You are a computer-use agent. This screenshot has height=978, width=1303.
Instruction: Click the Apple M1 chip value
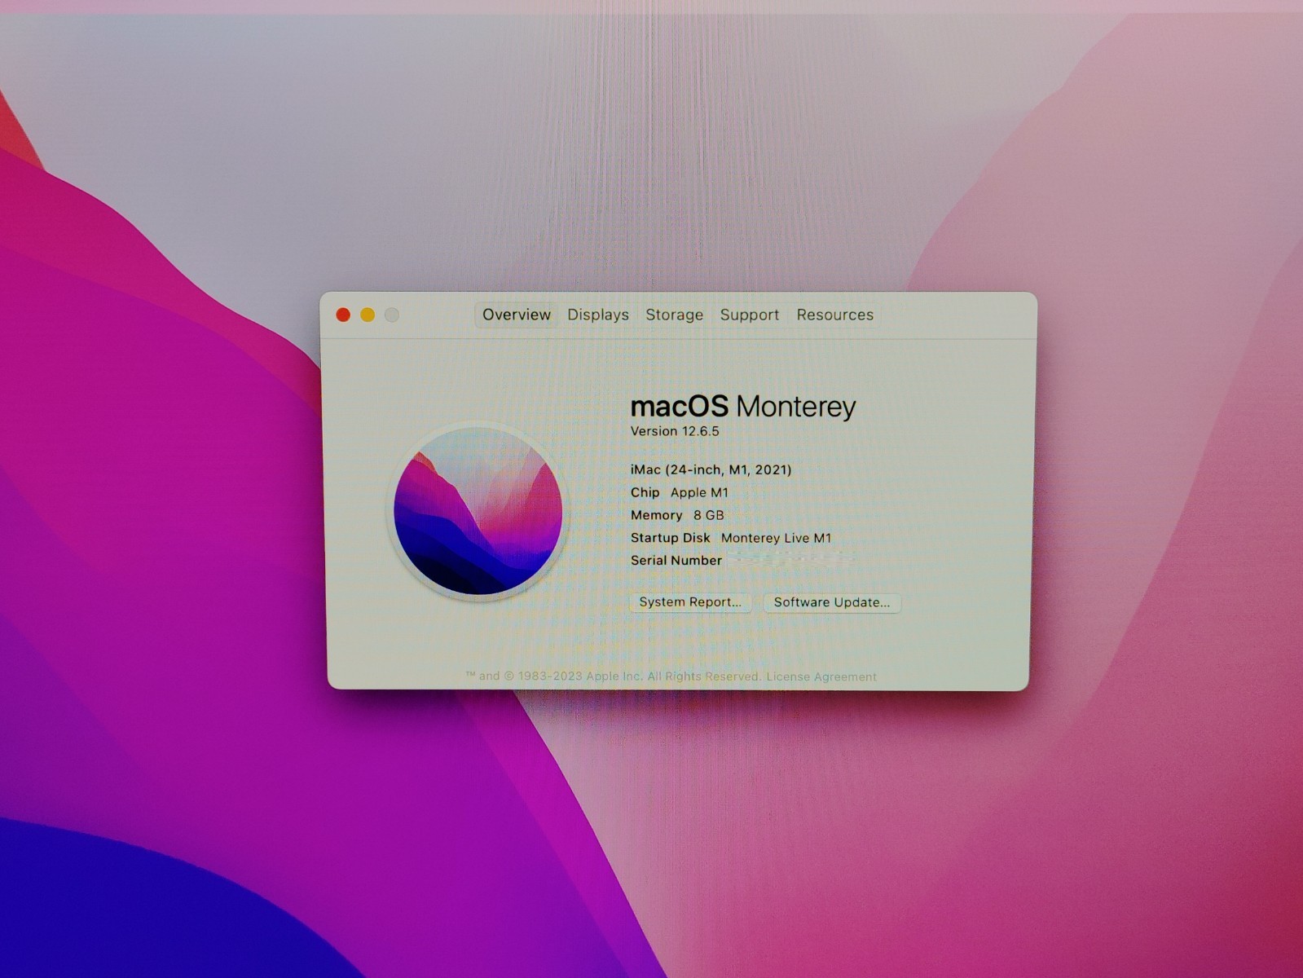[x=699, y=492]
